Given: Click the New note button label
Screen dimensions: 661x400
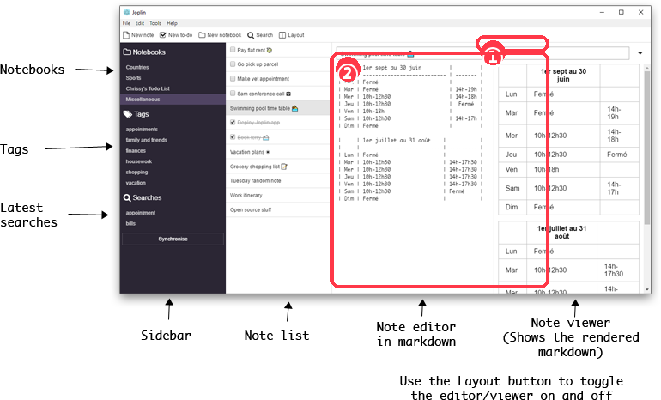Looking at the screenshot, I should click(143, 35).
